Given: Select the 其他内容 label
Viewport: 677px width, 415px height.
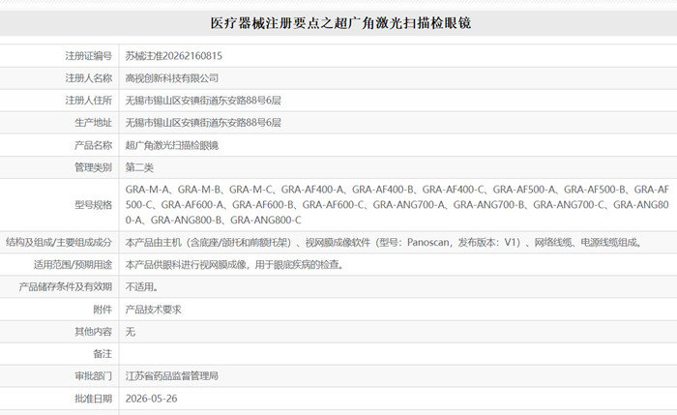Looking at the screenshot, I should point(93,332).
